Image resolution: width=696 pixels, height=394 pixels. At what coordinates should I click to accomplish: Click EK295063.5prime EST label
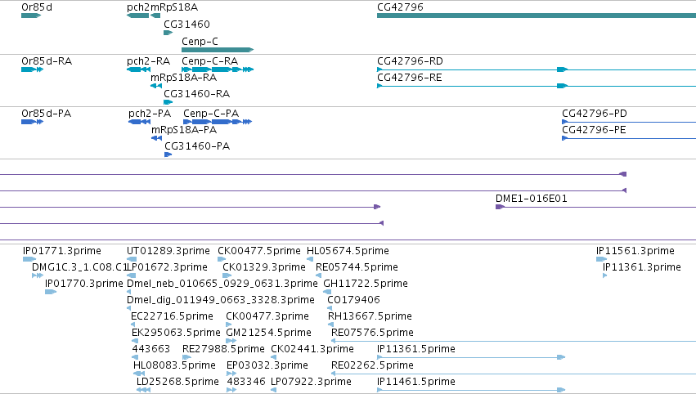(176, 333)
